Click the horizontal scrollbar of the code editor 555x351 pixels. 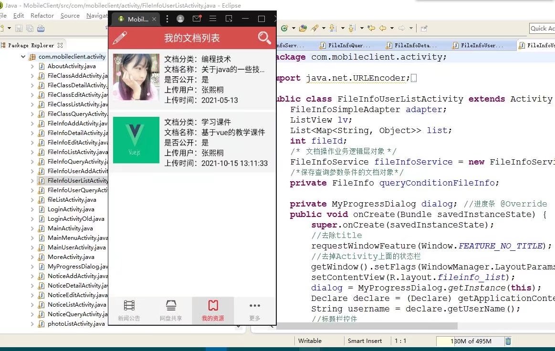[367, 326]
